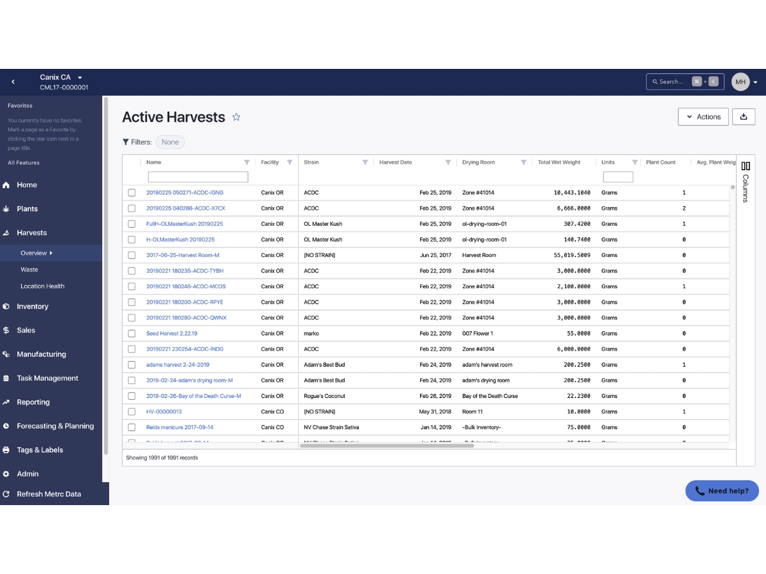766x574 pixels.
Task: Click the back arrow in the top bar
Action: (13, 82)
